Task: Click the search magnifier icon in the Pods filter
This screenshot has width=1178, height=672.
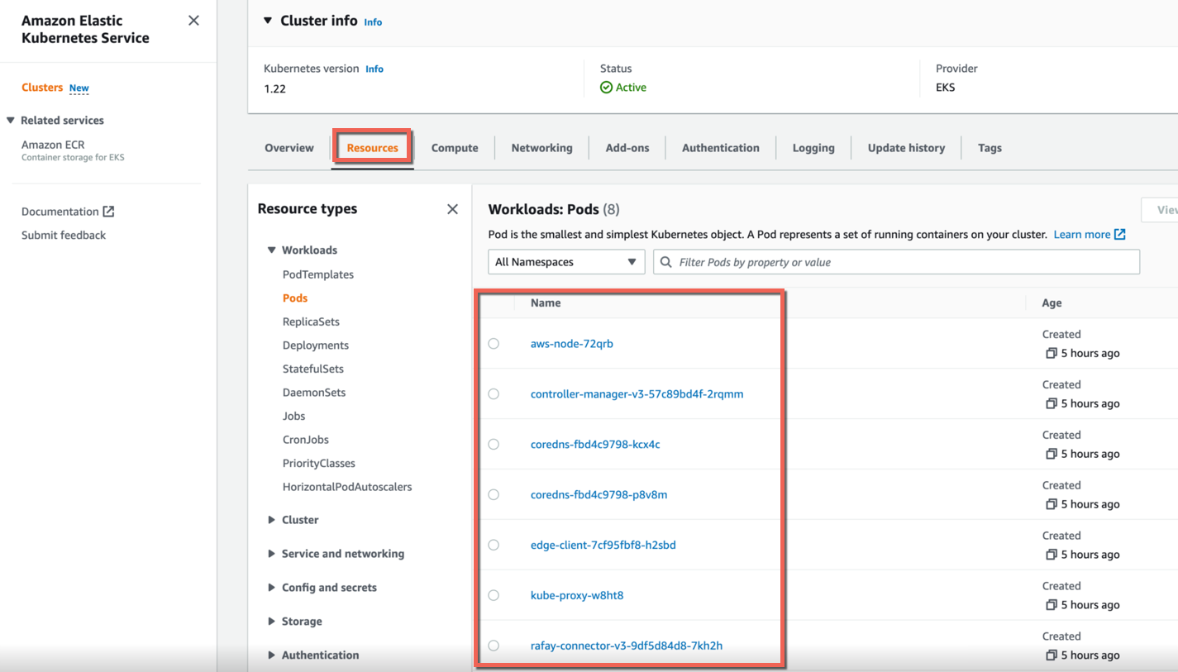Action: point(666,262)
